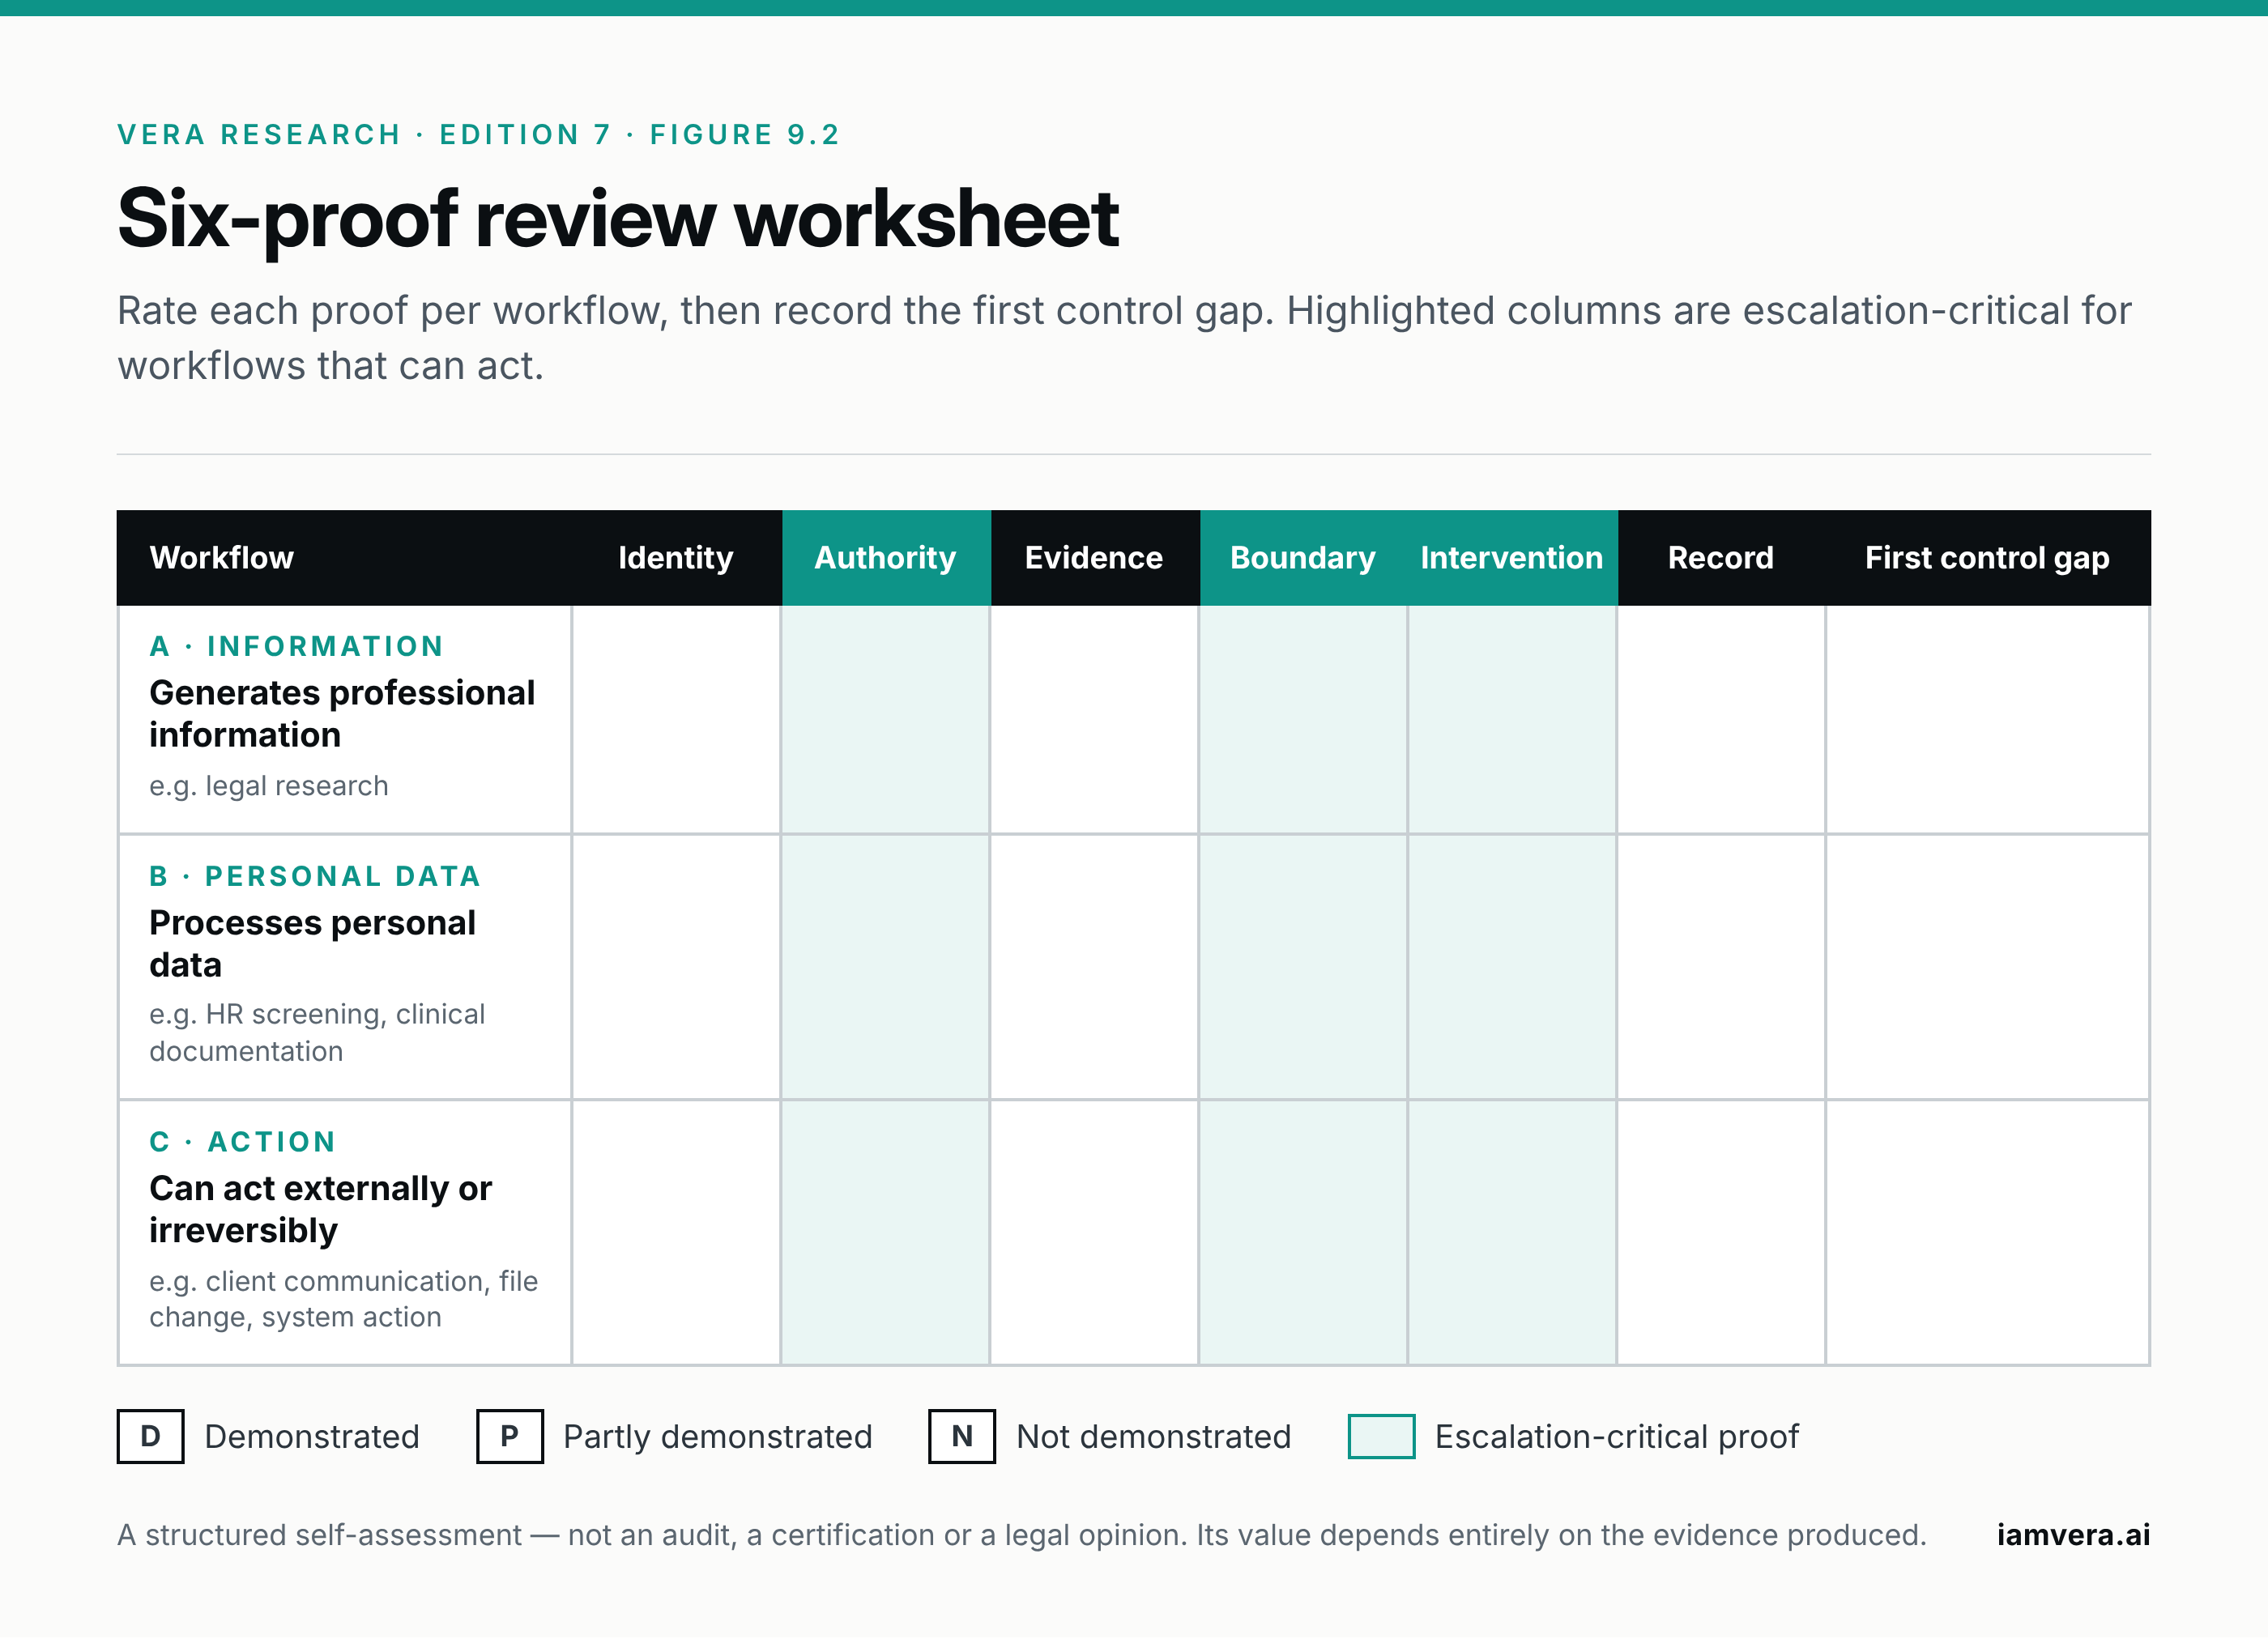This screenshot has height=1639, width=2268.
Task: Click Authority cell in Information row
Action: [885, 719]
